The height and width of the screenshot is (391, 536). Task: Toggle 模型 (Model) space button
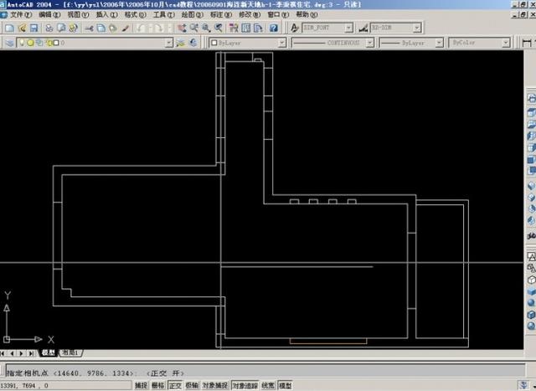[x=285, y=385]
